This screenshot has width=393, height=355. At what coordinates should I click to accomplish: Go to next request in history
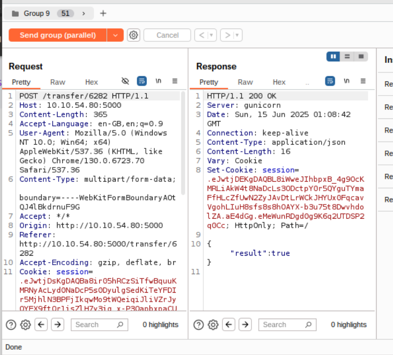[227, 35]
